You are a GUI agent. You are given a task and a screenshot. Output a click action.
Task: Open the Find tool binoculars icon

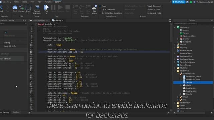(15, 7)
